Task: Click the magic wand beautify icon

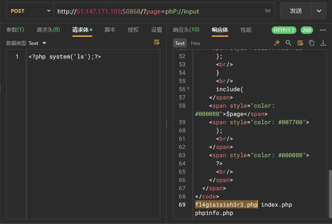Action: point(277,43)
